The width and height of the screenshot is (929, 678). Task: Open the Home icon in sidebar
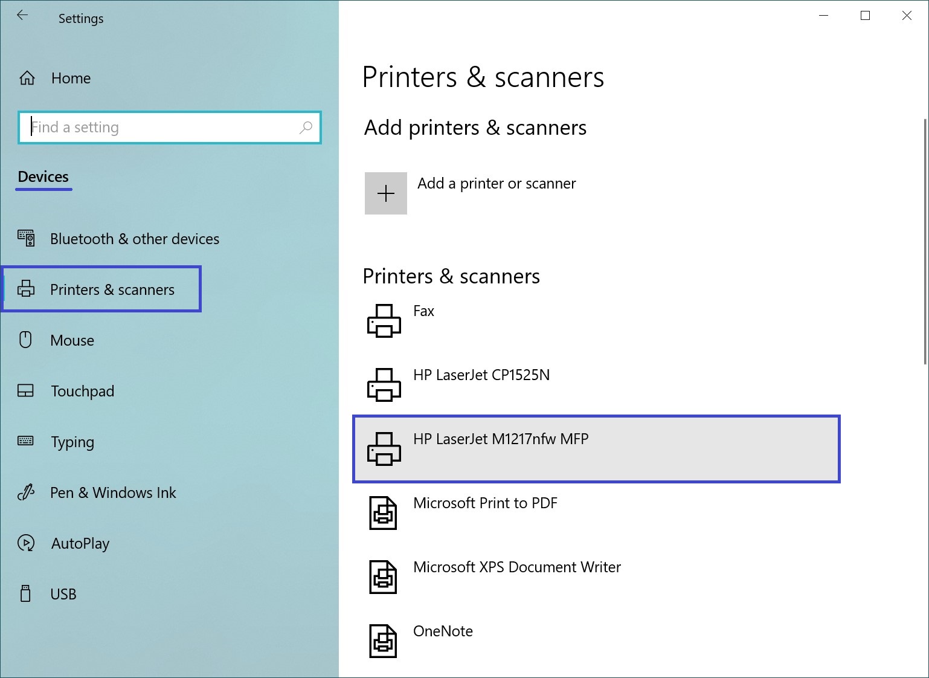point(27,78)
